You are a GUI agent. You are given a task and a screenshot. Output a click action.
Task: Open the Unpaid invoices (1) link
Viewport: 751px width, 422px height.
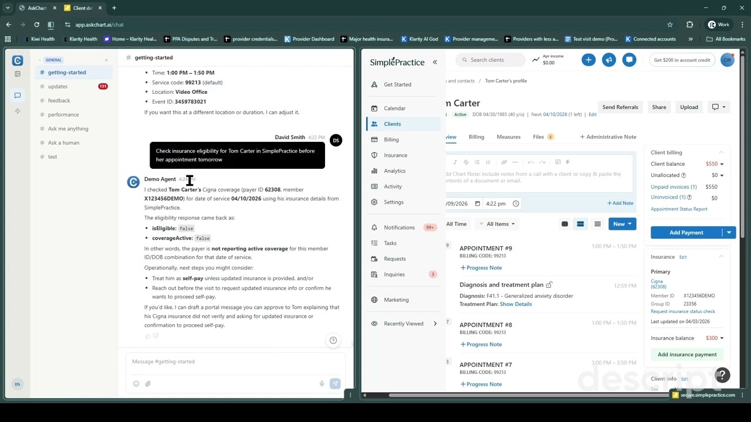tap(674, 187)
